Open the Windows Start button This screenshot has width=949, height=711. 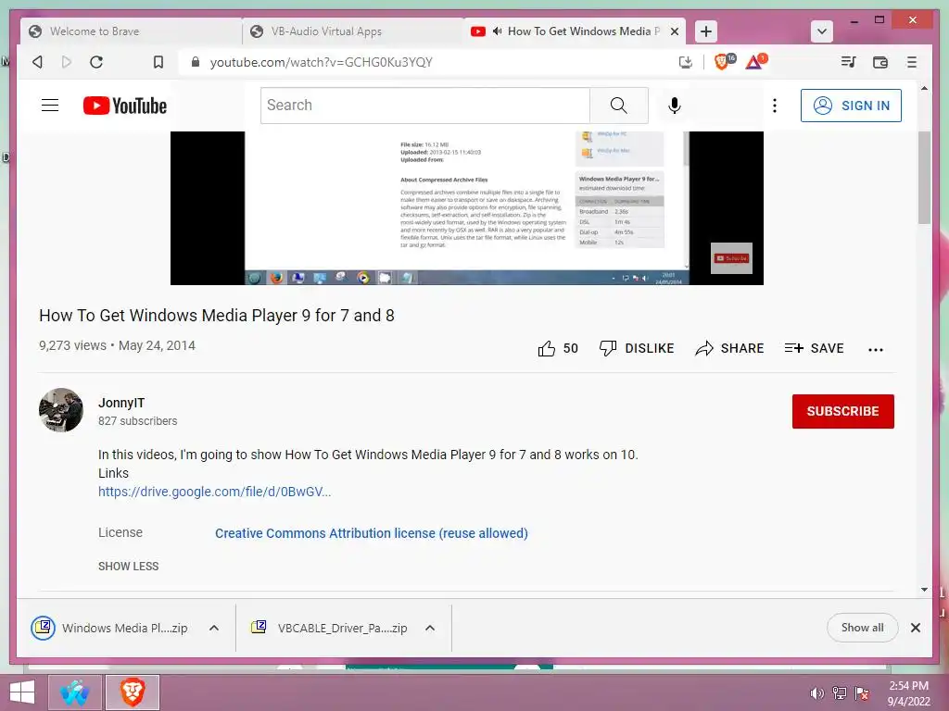tap(22, 692)
